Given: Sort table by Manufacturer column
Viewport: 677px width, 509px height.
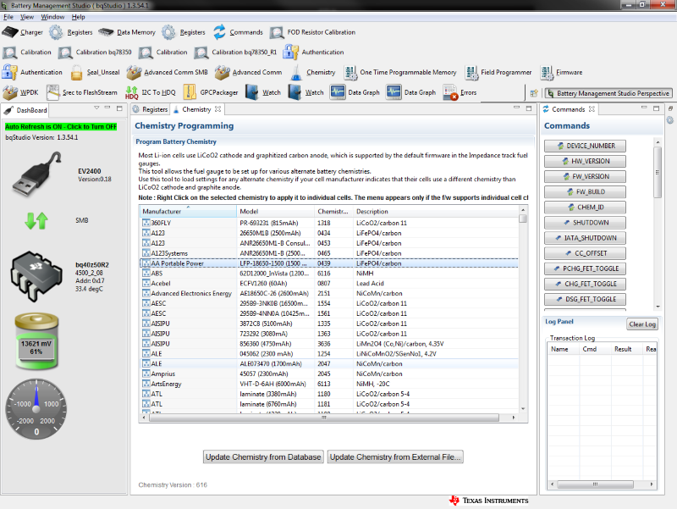Looking at the screenshot, I should pyautogui.click(x=188, y=211).
